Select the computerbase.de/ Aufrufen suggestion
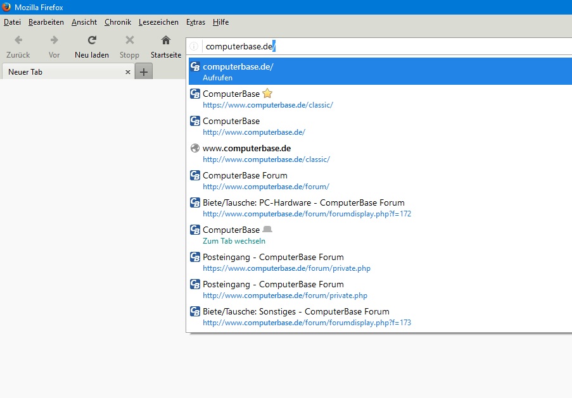 pyautogui.click(x=380, y=72)
